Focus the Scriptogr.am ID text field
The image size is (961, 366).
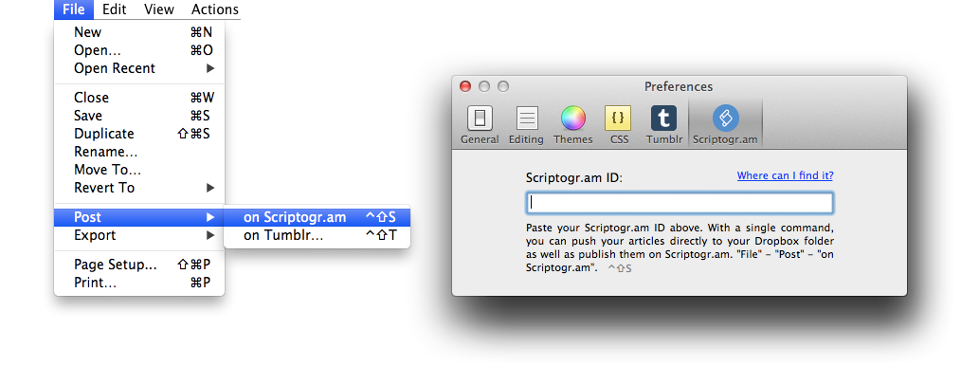coord(680,203)
